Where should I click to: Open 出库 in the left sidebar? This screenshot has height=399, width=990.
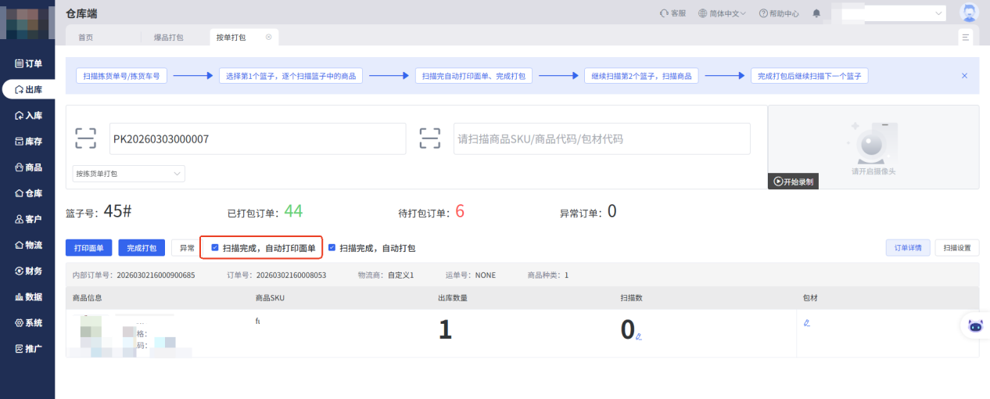tap(28, 89)
